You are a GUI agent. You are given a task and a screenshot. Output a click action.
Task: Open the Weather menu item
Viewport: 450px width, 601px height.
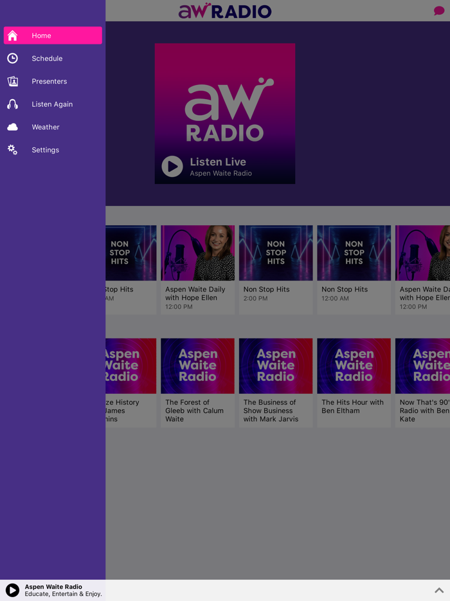(x=53, y=127)
